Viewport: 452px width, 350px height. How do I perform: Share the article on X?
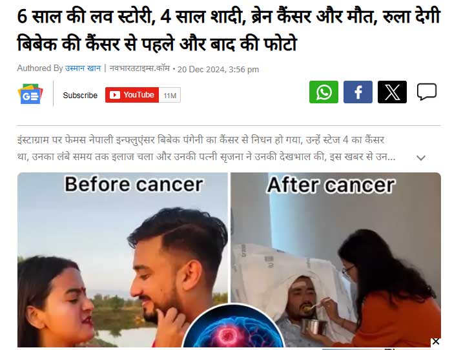click(392, 92)
